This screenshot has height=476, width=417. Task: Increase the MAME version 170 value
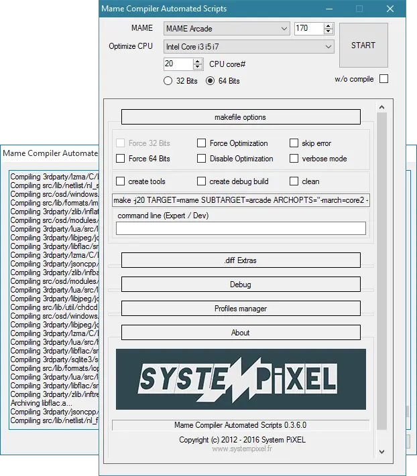[x=328, y=26]
